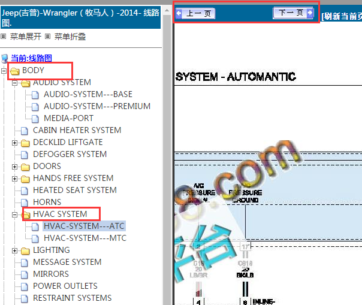Open MEDIA-PORT document icon
The image size is (362, 305).
pyautogui.click(x=35, y=119)
